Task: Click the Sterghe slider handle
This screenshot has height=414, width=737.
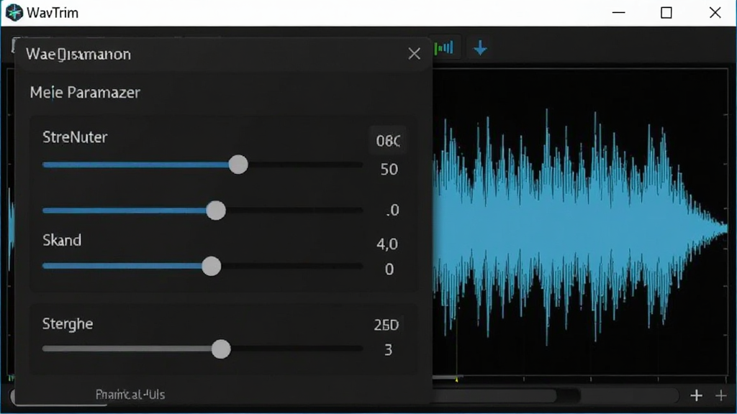Action: (x=221, y=349)
